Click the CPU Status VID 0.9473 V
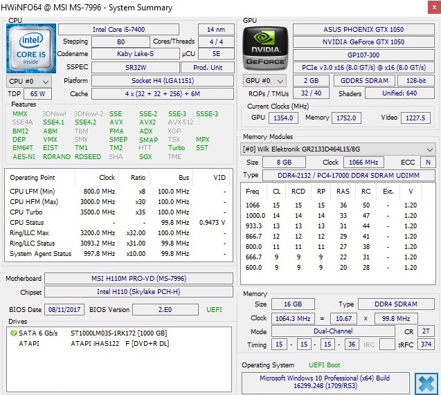Viewport: 441px width, 395px height. pyautogui.click(x=212, y=223)
